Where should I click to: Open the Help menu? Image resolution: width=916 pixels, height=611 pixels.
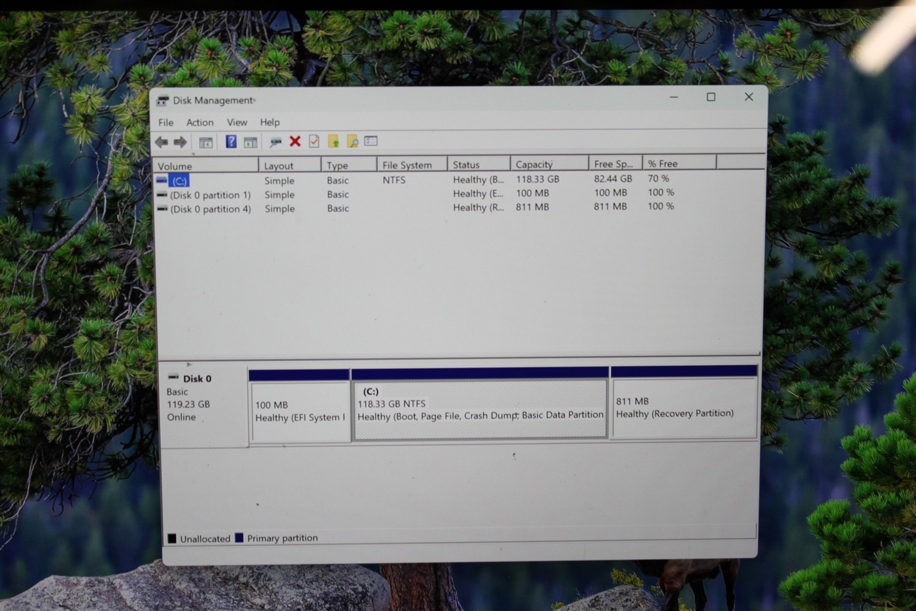tap(270, 122)
